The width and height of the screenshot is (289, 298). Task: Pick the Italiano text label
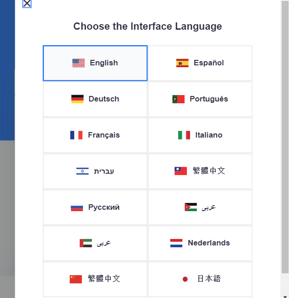click(209, 135)
